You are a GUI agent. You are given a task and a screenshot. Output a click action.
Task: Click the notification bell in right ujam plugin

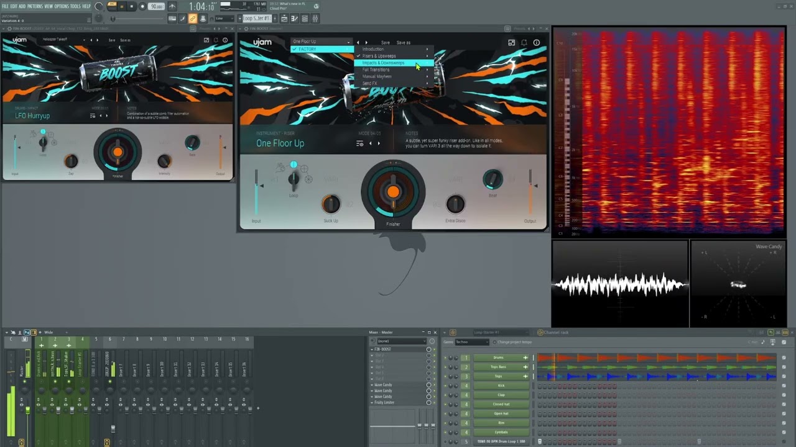click(x=524, y=42)
